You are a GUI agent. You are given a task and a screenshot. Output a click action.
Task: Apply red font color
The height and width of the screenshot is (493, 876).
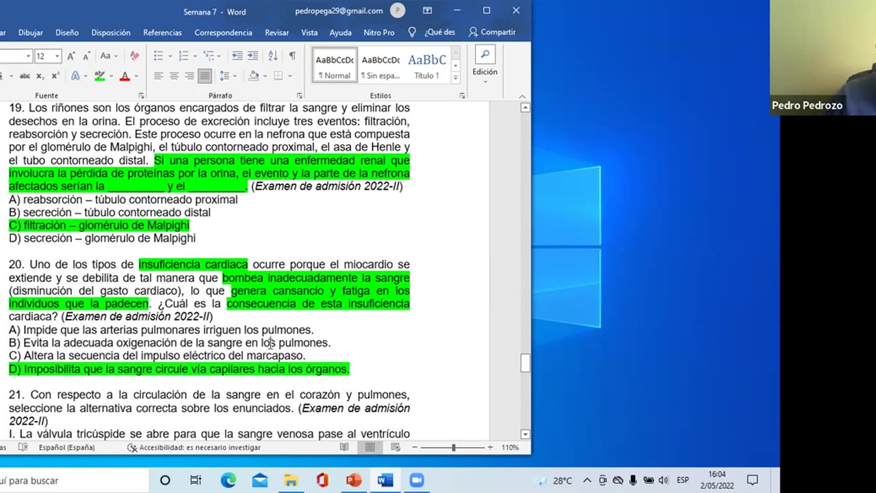pos(125,76)
